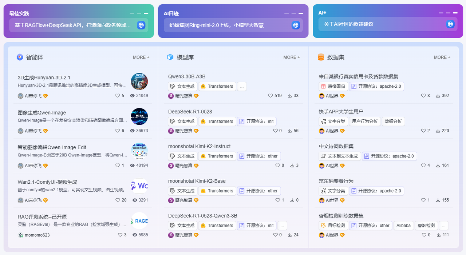Expand more tags on 香烟检测训练数据集 row

tap(443, 226)
